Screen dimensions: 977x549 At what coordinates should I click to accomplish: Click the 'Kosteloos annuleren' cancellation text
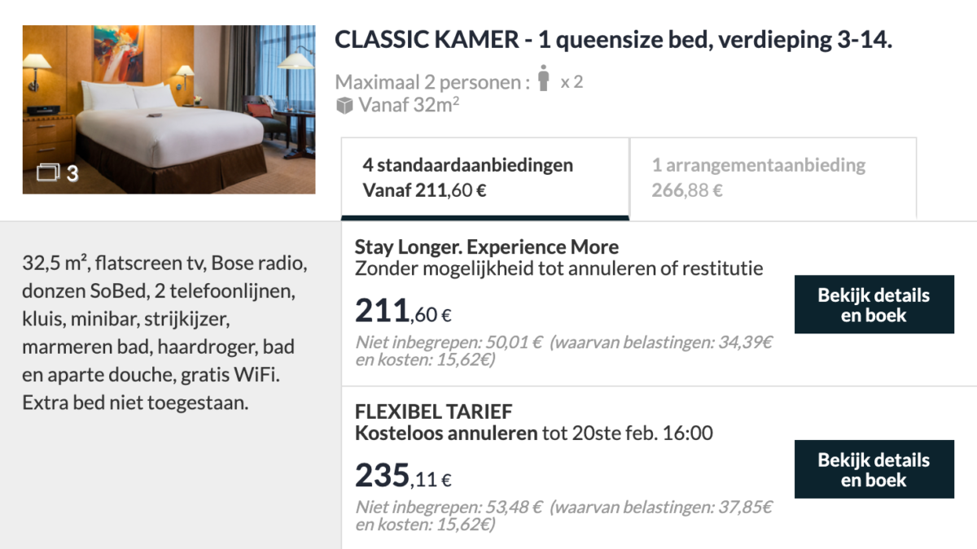[x=446, y=433]
